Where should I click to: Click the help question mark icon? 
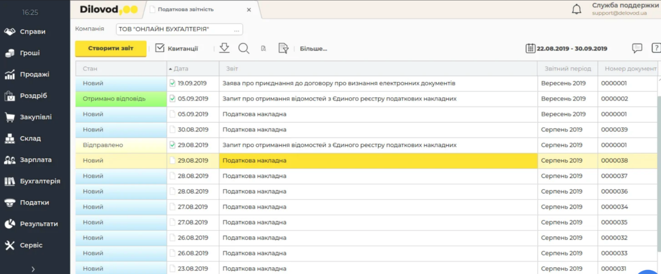656,48
